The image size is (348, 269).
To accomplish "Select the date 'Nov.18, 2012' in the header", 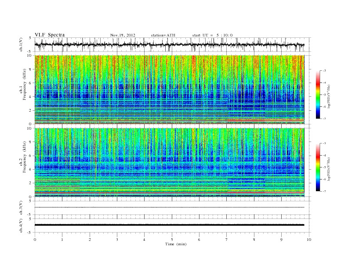I will [123, 35].
